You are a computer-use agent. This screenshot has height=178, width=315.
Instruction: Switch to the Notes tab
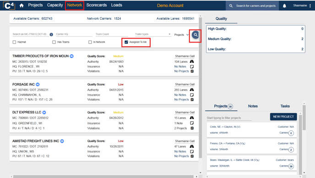click(x=253, y=106)
